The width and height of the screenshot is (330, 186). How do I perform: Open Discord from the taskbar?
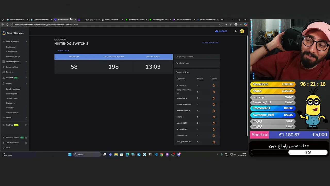click(x=179, y=154)
